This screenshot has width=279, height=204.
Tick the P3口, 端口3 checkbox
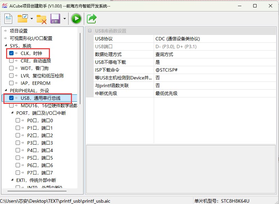[18, 143]
